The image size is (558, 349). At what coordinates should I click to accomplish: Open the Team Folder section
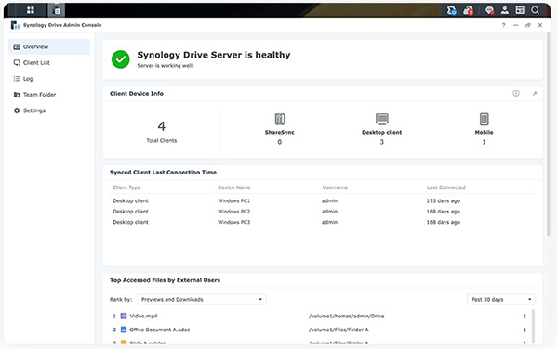tap(49, 95)
